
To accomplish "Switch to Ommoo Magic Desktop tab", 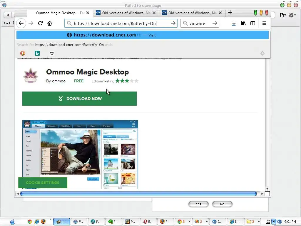I will (60, 13).
